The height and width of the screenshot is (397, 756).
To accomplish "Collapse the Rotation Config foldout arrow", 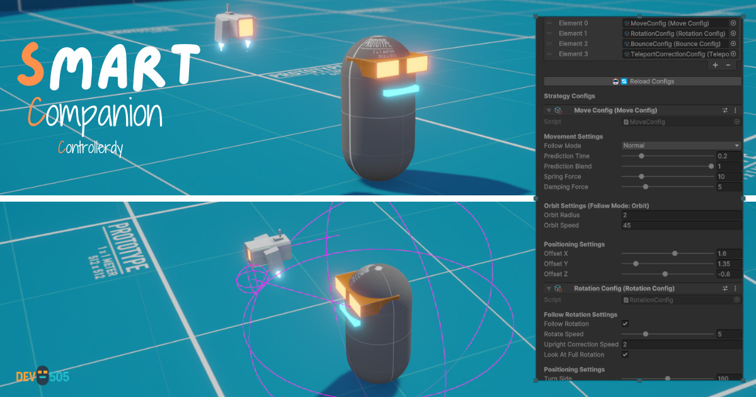I will tap(548, 288).
